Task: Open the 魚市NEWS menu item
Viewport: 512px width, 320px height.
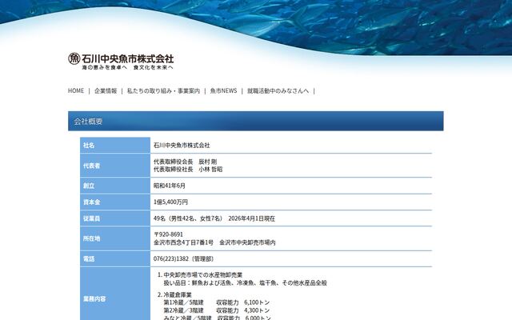Action: click(x=223, y=90)
